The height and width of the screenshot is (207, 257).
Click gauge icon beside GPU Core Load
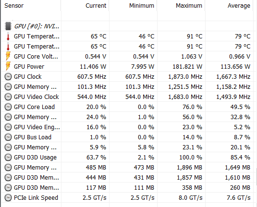click(x=8, y=107)
